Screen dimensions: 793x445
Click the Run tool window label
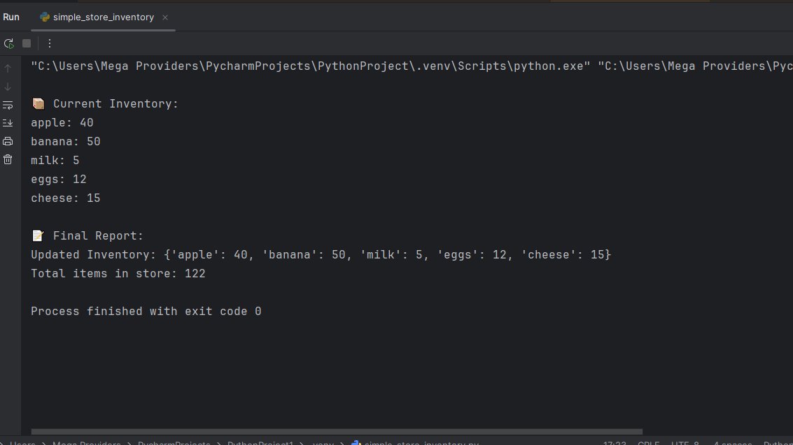[11, 17]
